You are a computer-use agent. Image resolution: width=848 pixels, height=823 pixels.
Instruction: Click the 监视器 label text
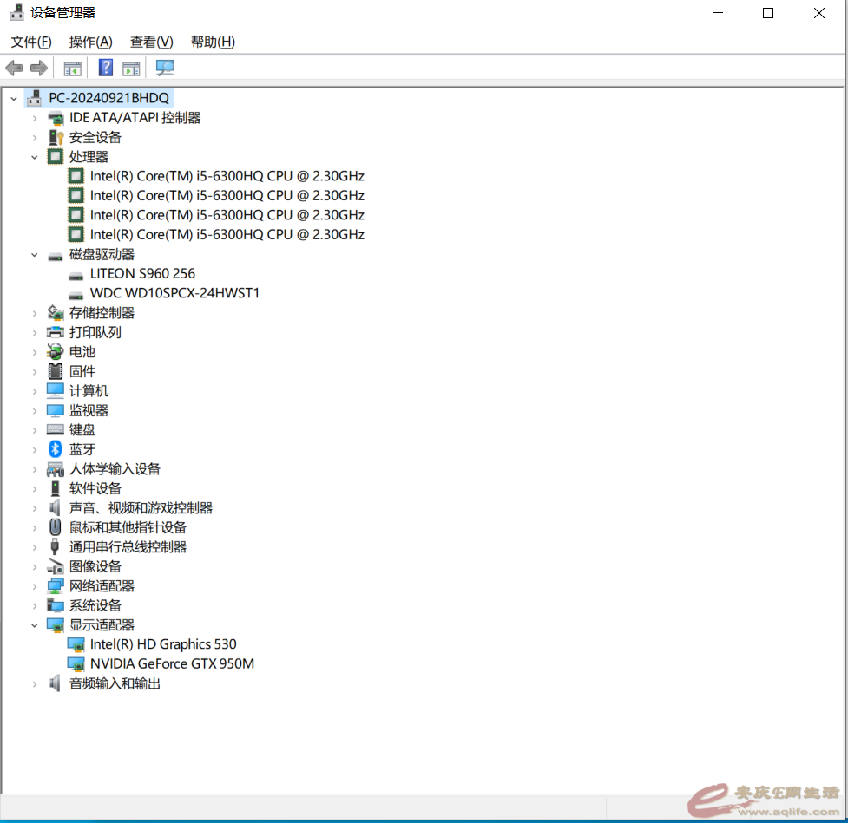89,410
